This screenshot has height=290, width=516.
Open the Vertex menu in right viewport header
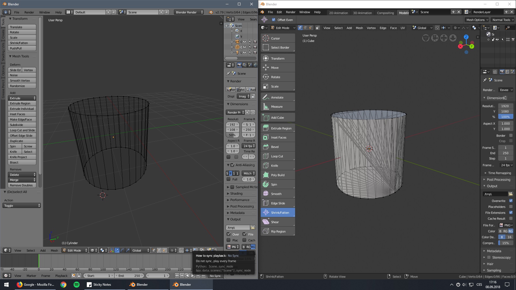[371, 28]
